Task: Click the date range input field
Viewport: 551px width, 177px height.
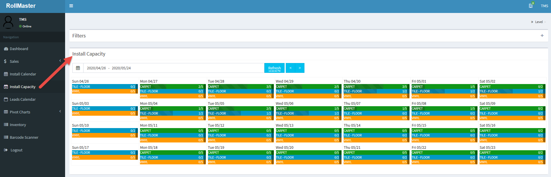Action: (x=173, y=68)
